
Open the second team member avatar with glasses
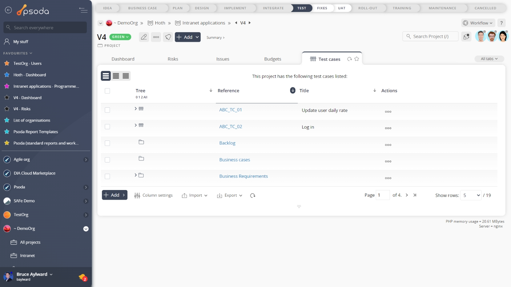coord(492,36)
